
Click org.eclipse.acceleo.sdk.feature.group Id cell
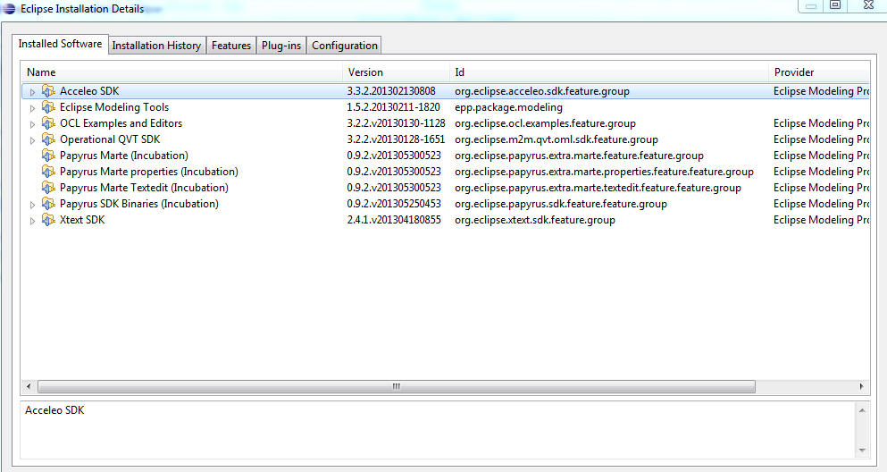pos(542,91)
